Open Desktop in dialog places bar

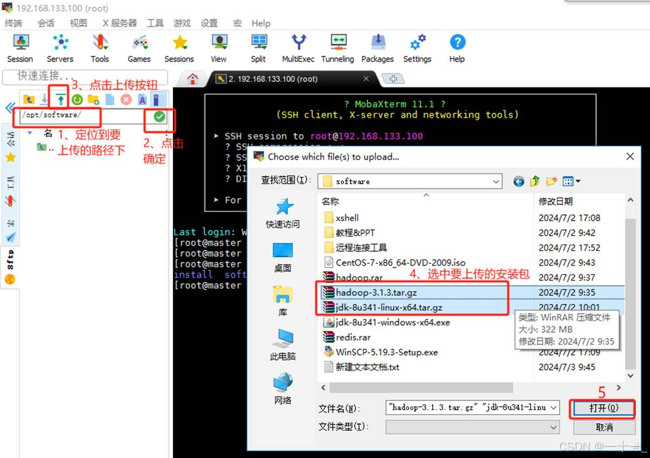pos(283,257)
